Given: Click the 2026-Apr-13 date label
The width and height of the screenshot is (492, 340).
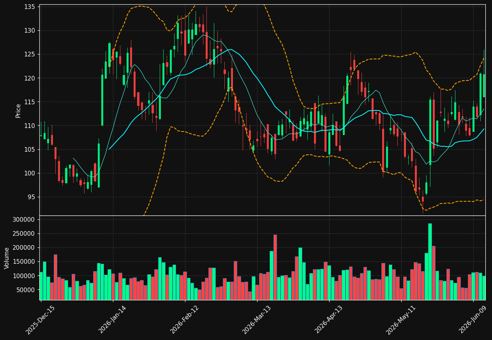Looking at the screenshot, I should (x=328, y=320).
